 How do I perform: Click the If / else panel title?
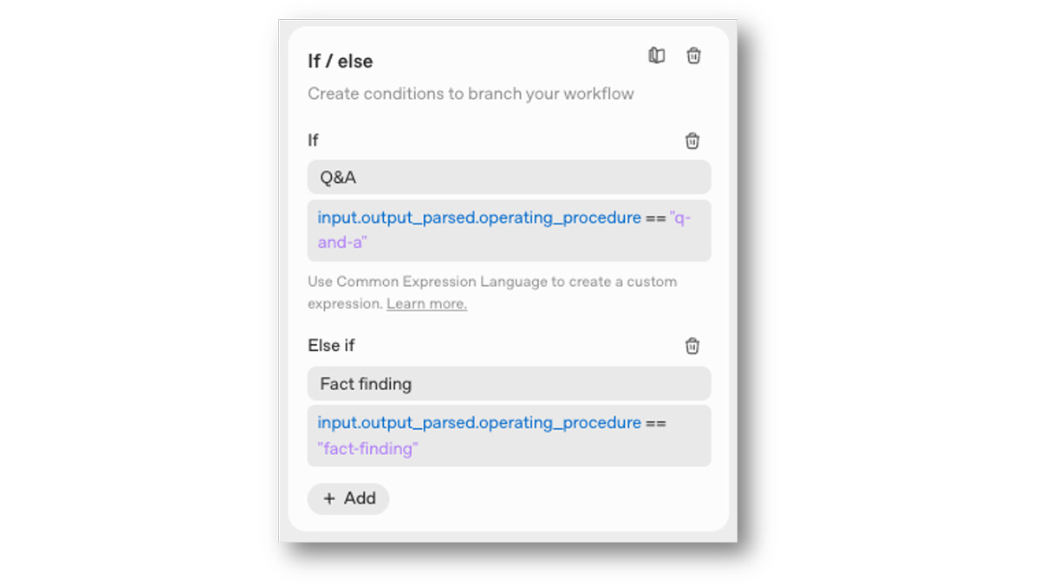click(341, 62)
